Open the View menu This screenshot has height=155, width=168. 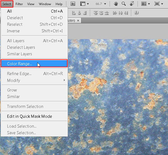tap(31, 4)
